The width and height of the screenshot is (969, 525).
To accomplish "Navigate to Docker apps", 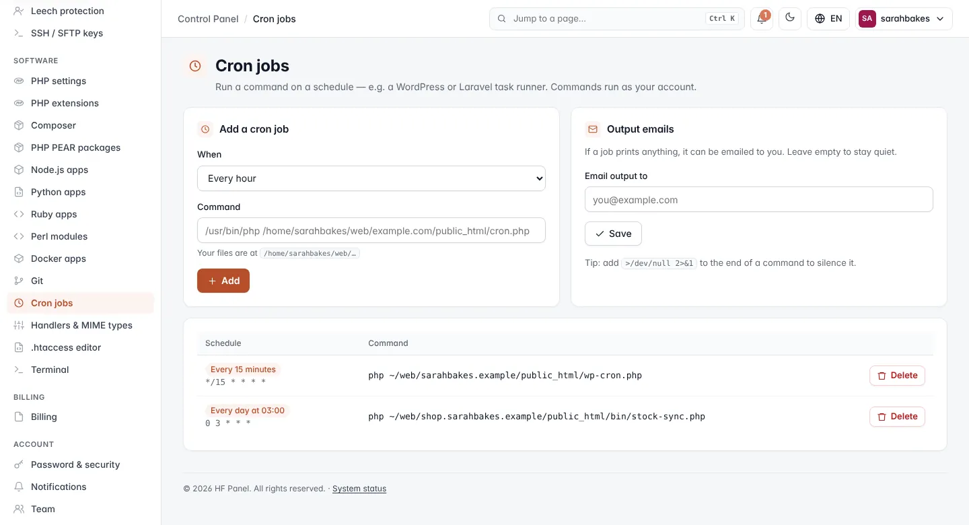I will click(81, 258).
